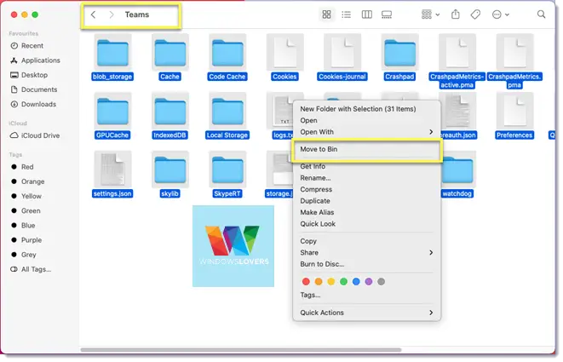This screenshot has width=563, height=362.
Task: Select the Preferences file icon
Action: tap(514, 112)
